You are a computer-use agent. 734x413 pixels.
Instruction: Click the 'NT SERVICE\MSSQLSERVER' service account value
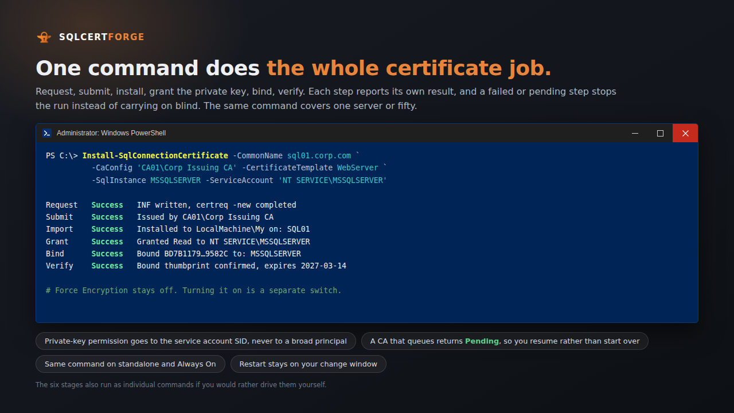coord(333,180)
